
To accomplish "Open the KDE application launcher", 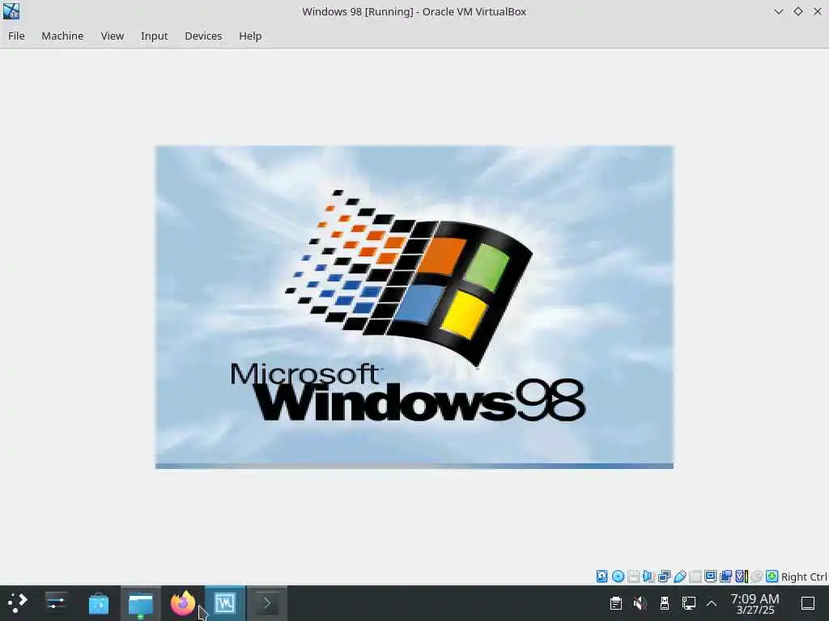I will click(18, 603).
